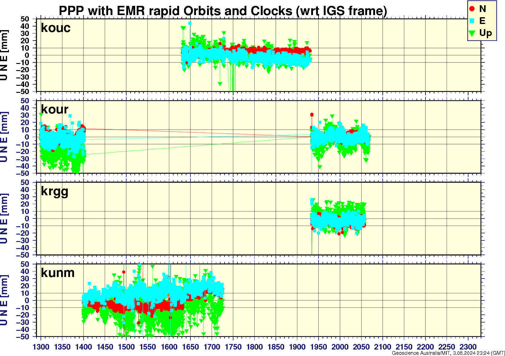505x356 pixels.
Task: Click the x-axis tick label 2100
Action: 382,347
